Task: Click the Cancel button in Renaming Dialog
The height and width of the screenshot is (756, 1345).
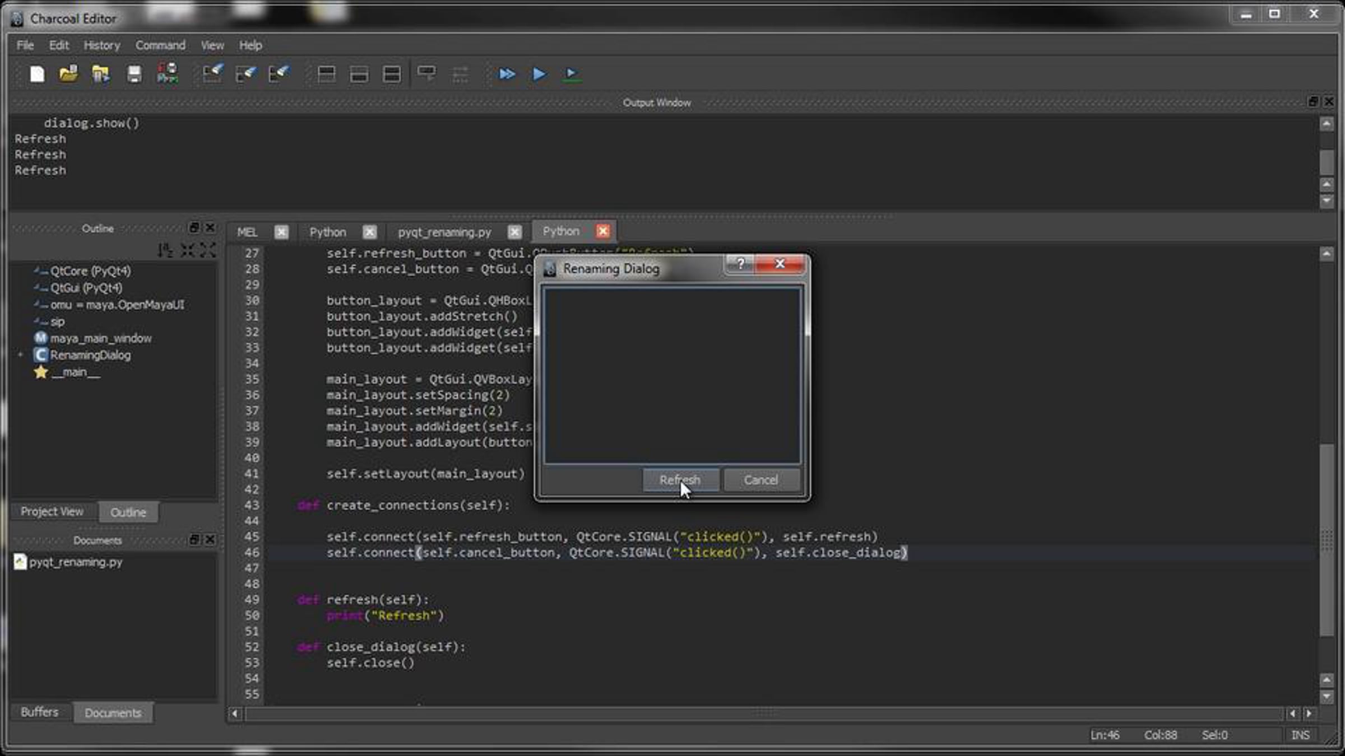Action: (761, 480)
